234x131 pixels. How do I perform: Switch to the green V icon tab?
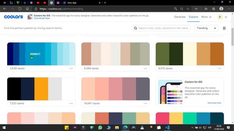(x=18, y=3)
